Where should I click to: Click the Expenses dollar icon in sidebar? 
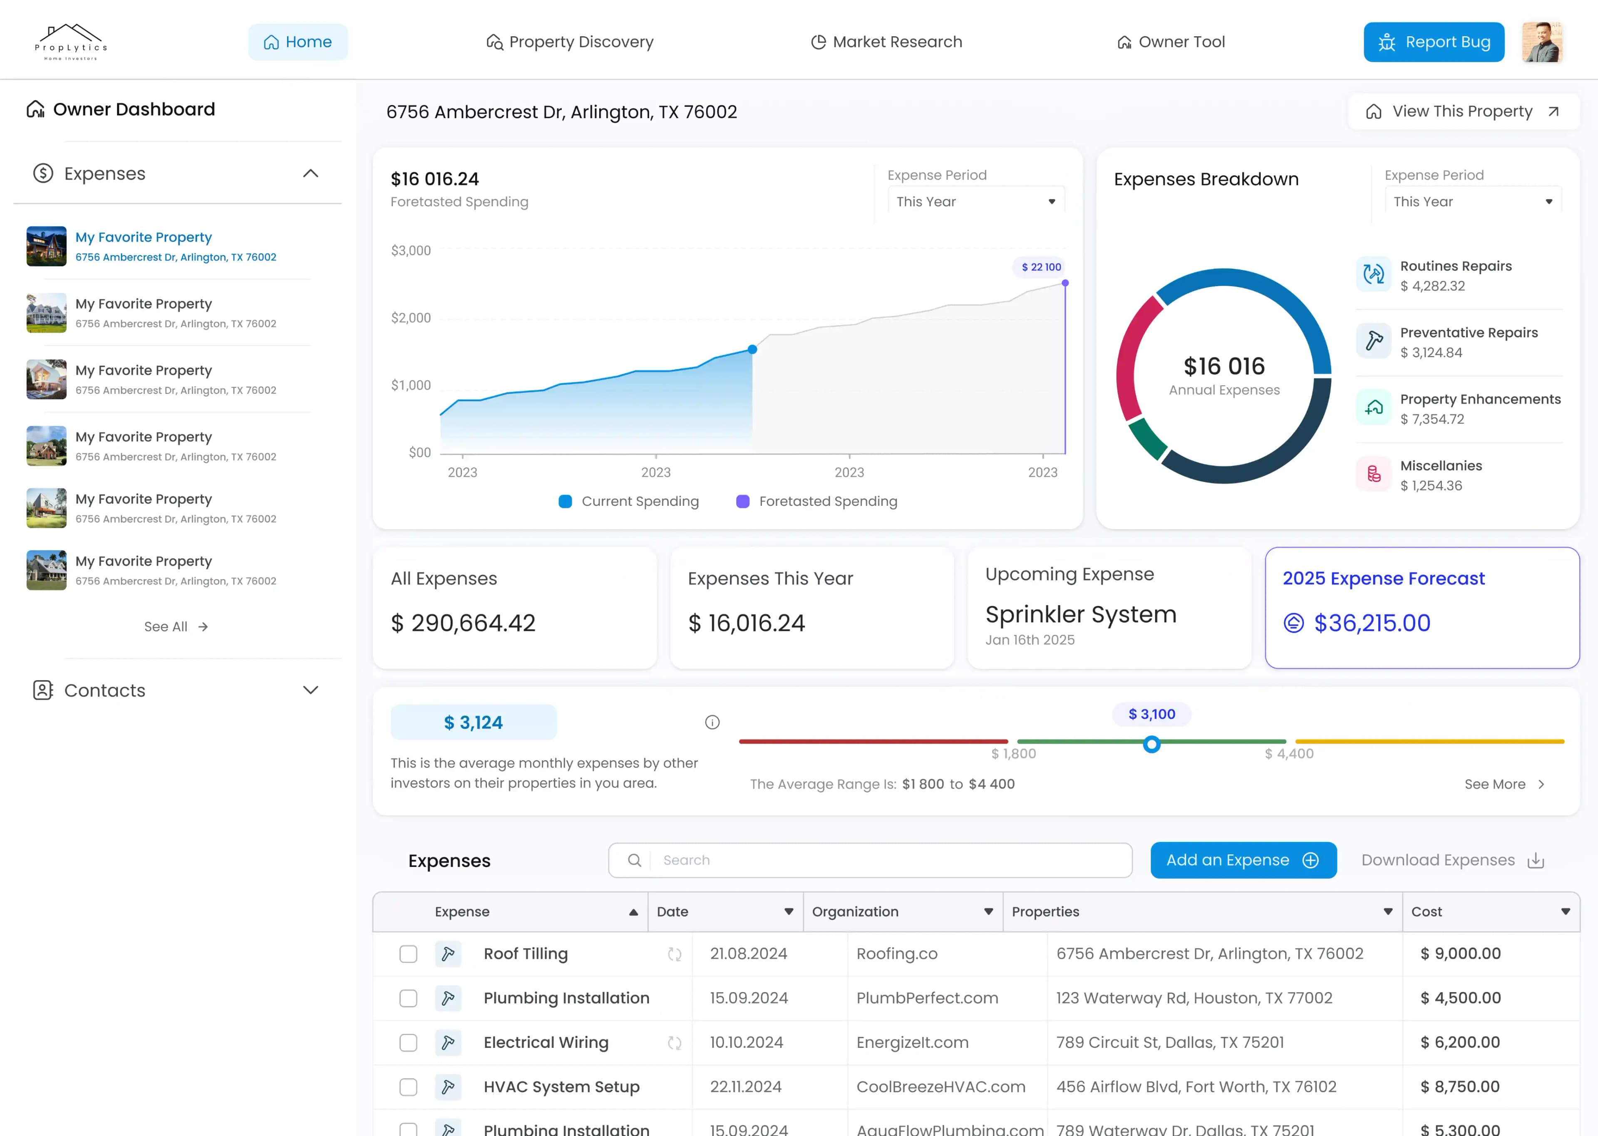[x=43, y=173]
